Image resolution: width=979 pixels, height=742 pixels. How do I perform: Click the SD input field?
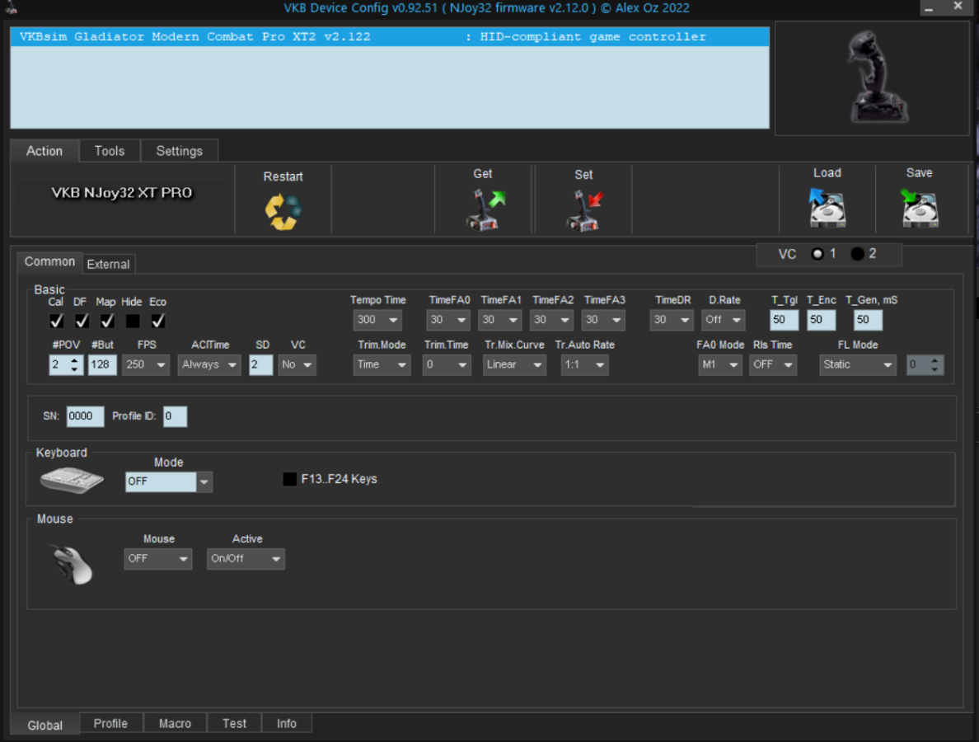pos(260,364)
